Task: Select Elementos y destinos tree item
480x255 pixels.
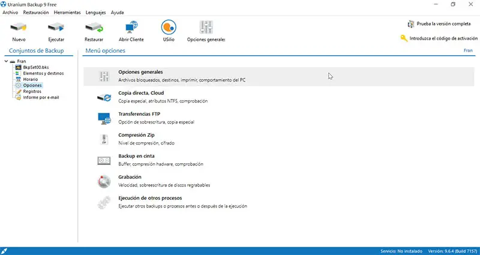Action: (x=43, y=73)
